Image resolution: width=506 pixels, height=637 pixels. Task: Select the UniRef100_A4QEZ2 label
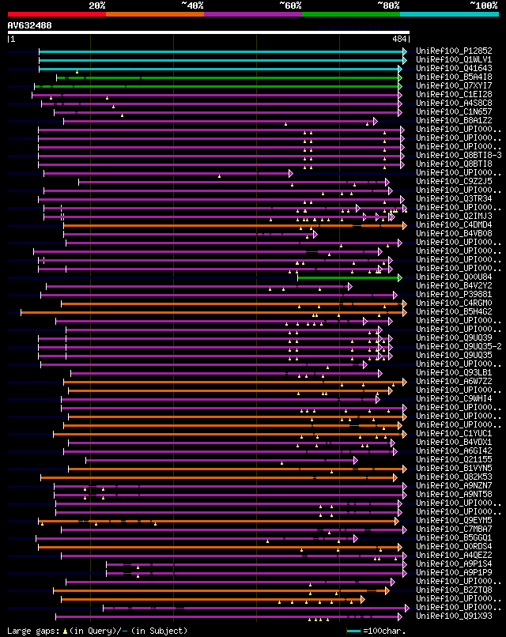pyautogui.click(x=454, y=555)
